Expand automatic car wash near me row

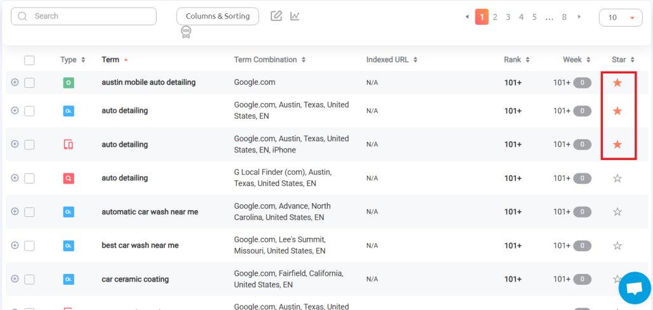[15, 211]
